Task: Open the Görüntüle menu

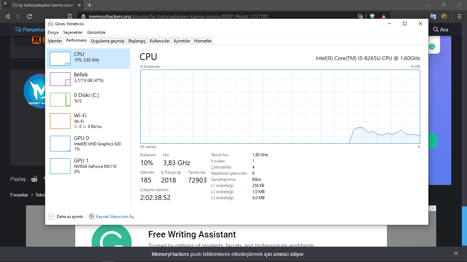Action: click(96, 32)
